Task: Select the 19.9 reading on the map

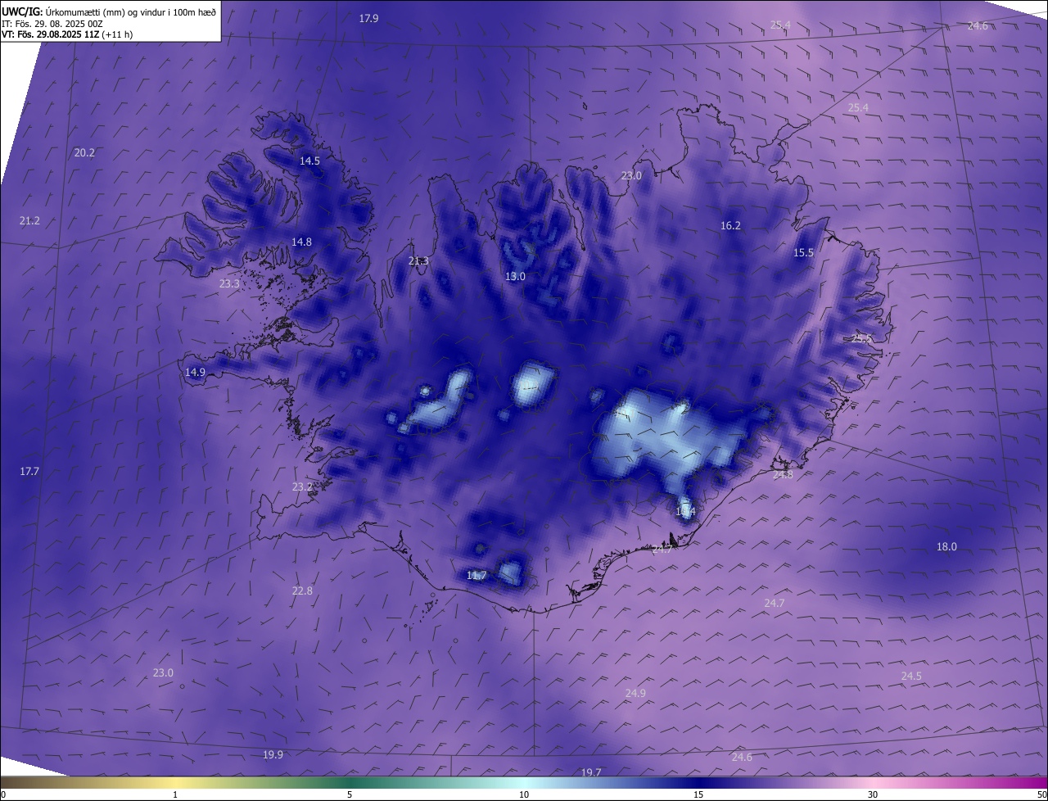Action: (x=273, y=754)
